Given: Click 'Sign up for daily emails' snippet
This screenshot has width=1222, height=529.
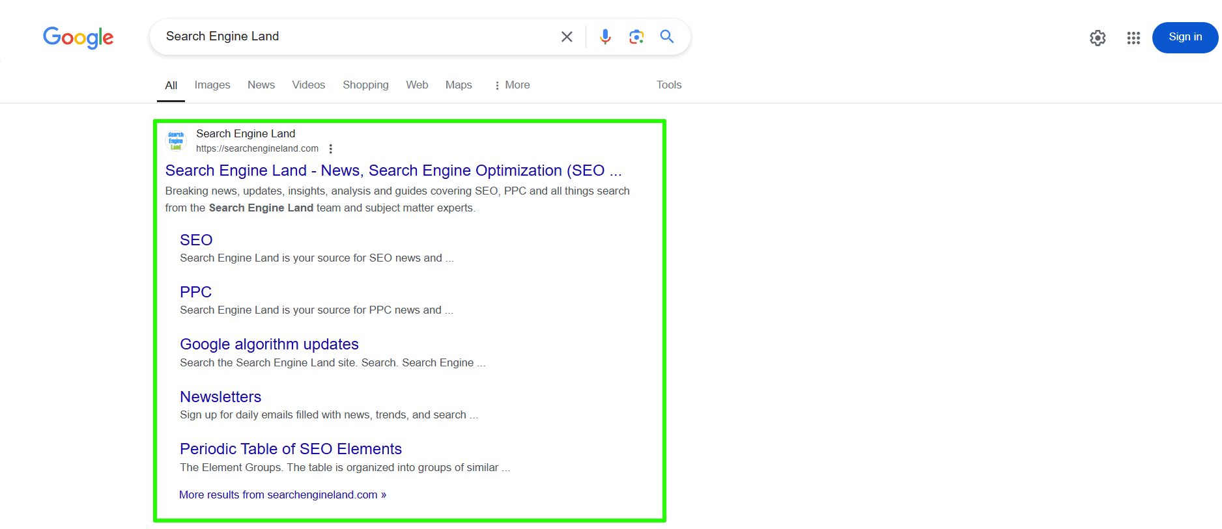Looking at the screenshot, I should [x=329, y=415].
